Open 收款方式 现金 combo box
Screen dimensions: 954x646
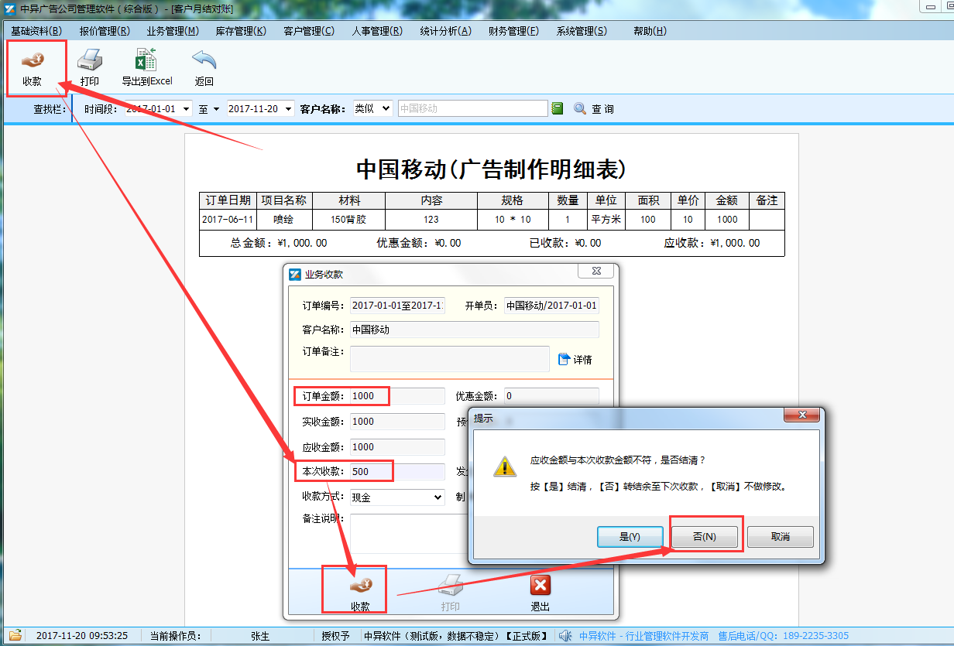pyautogui.click(x=397, y=497)
